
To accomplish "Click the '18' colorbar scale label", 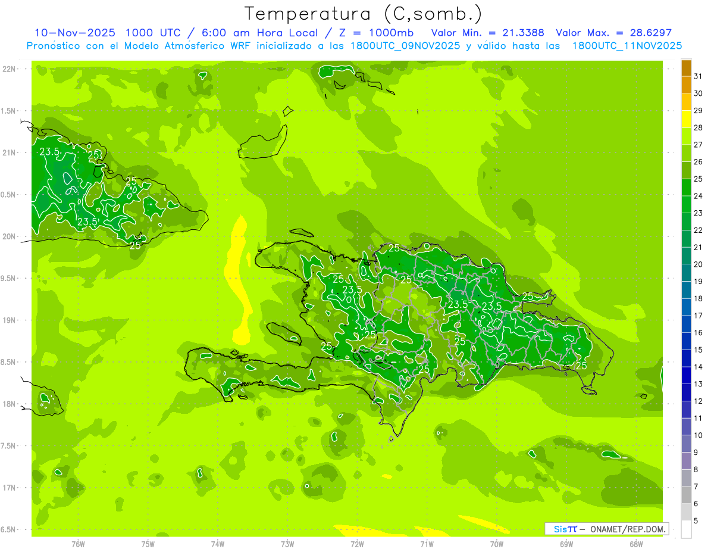I will (699, 298).
